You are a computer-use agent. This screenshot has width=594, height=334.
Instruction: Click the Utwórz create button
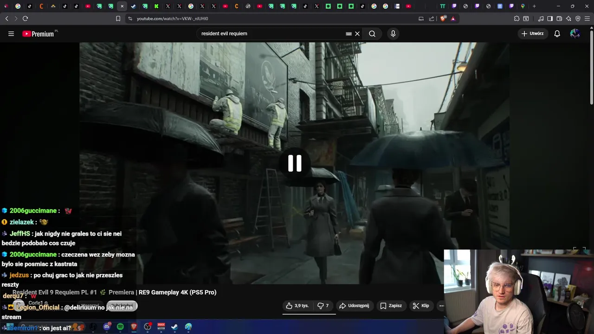click(532, 33)
